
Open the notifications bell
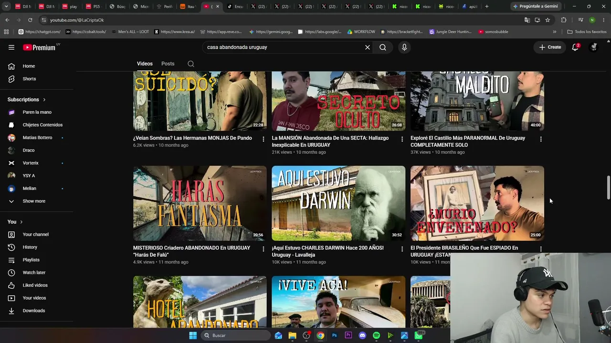[x=575, y=47]
